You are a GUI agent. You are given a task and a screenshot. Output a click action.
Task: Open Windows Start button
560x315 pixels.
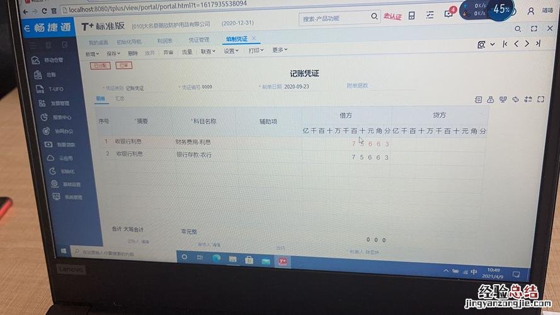click(x=64, y=251)
